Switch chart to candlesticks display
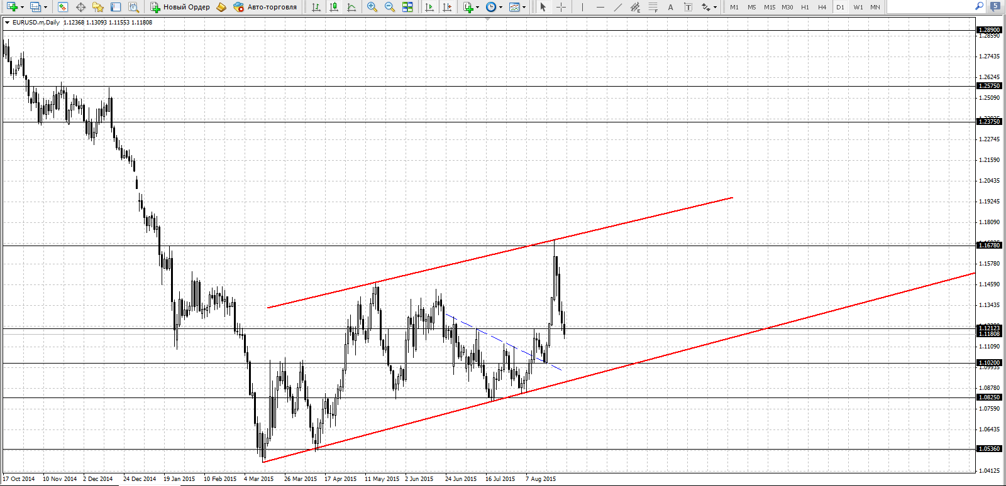This screenshot has height=486, width=1006. (x=334, y=7)
